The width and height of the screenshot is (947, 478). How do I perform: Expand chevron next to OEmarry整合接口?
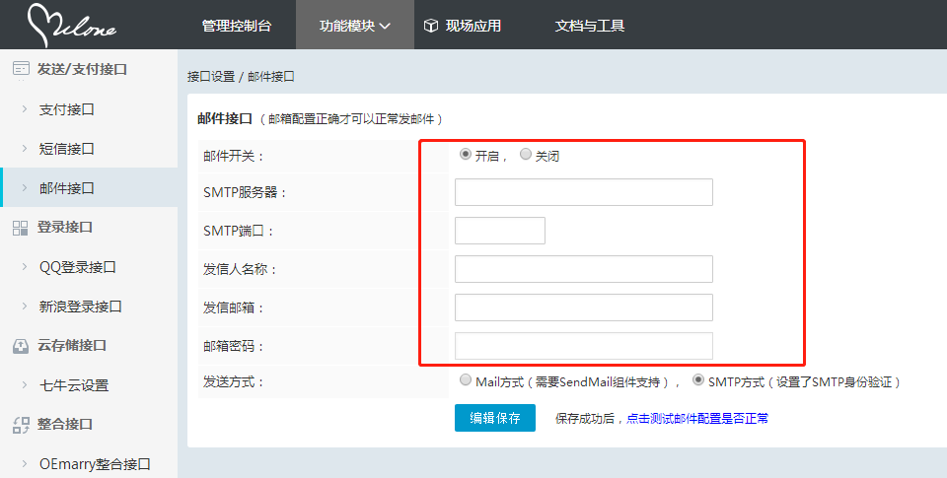(x=24, y=463)
